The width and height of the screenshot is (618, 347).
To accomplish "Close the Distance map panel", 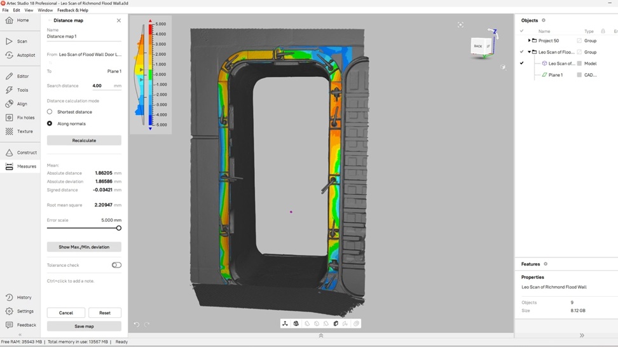I will (x=119, y=20).
